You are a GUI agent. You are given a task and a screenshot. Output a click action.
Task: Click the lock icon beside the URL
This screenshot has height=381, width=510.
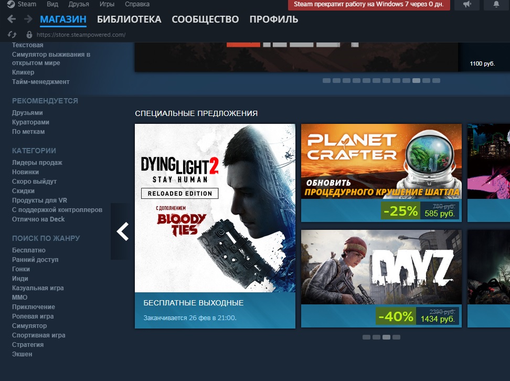pos(29,35)
